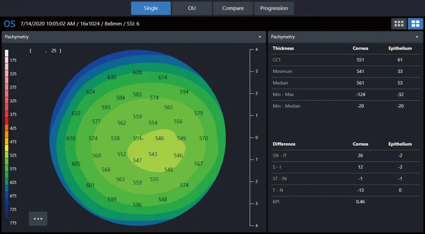Click the yellow 475 color scale segment

click(7, 142)
